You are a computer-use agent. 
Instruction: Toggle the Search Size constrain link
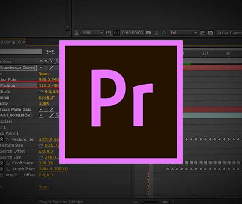[x=41, y=157]
